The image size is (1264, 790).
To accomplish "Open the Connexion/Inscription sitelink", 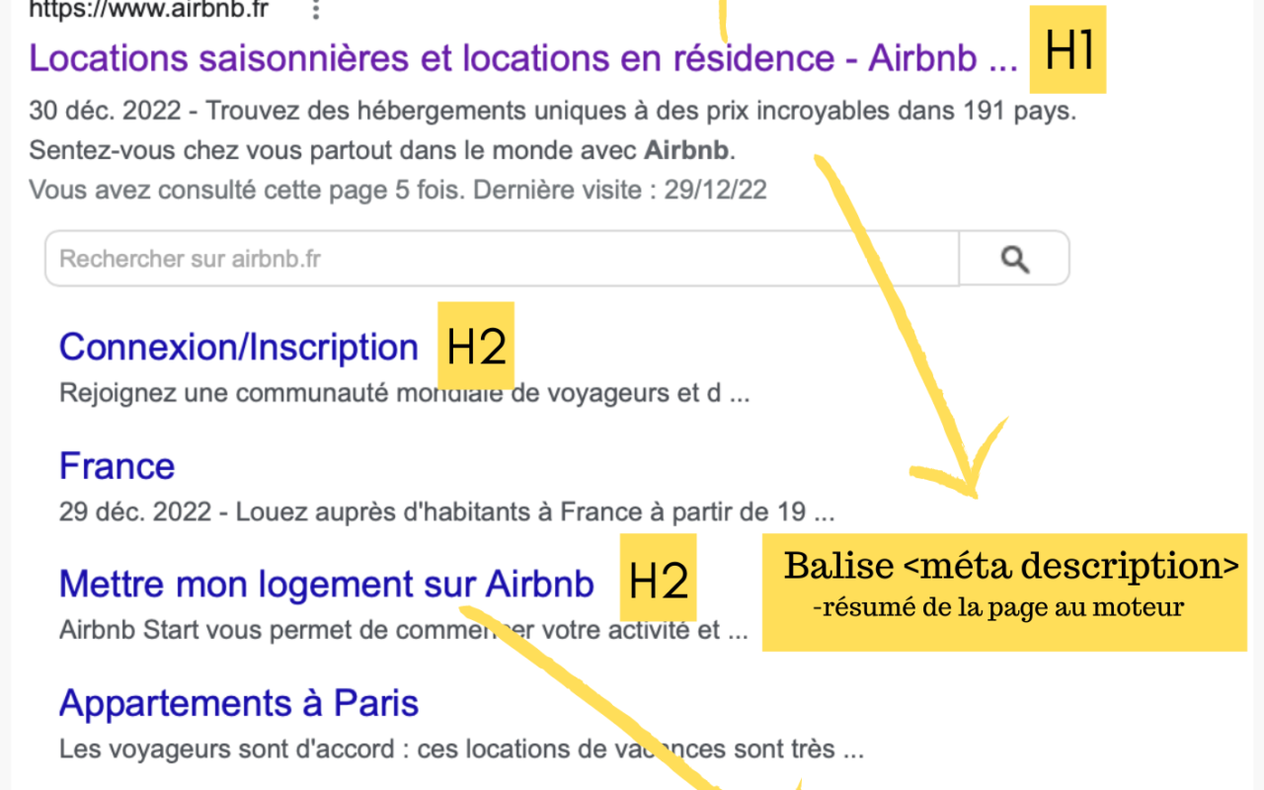I will (239, 347).
